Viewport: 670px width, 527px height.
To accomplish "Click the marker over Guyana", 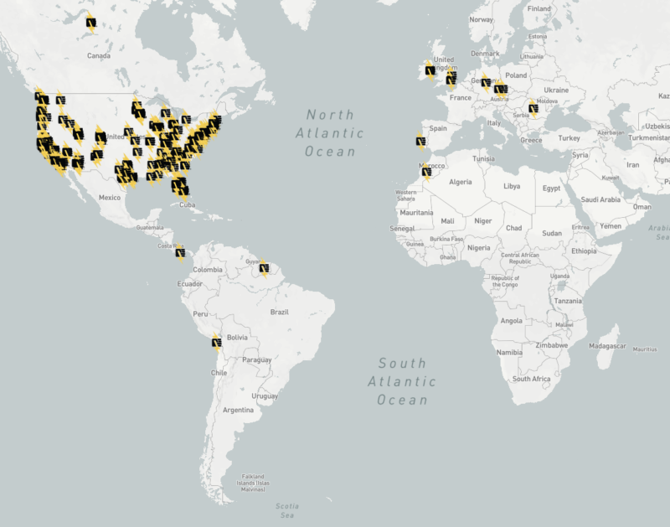I will 264,269.
